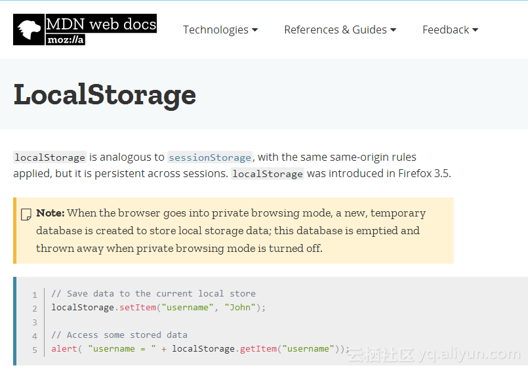Expand the References & Guides dropdown arrow
The image size is (528, 370).
(393, 30)
